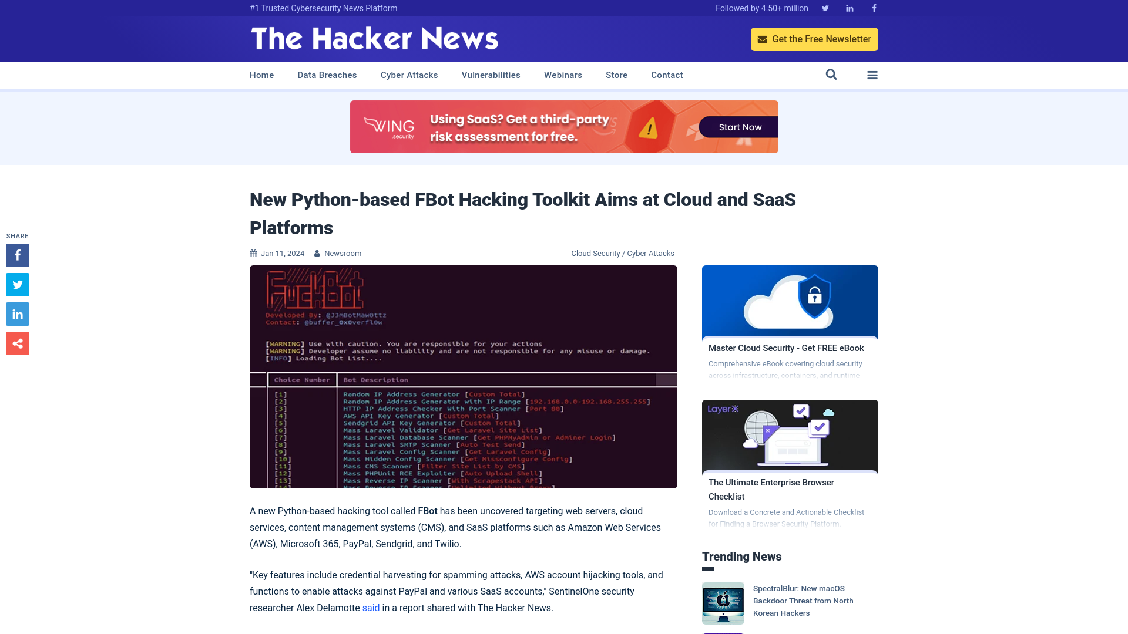Image resolution: width=1128 pixels, height=634 pixels.
Task: Click the Facebook share icon
Action: click(x=17, y=255)
